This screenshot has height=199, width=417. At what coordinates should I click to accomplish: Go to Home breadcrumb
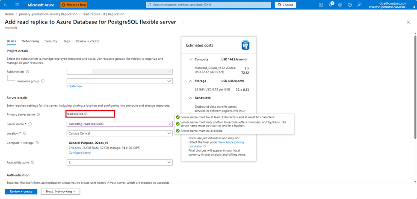9,14
